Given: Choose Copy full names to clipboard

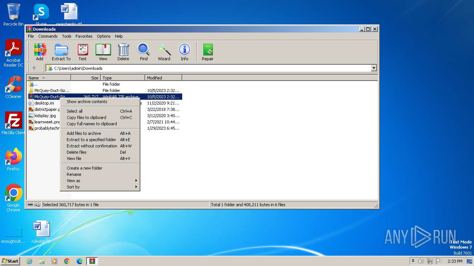Looking at the screenshot, I should tap(100, 124).
